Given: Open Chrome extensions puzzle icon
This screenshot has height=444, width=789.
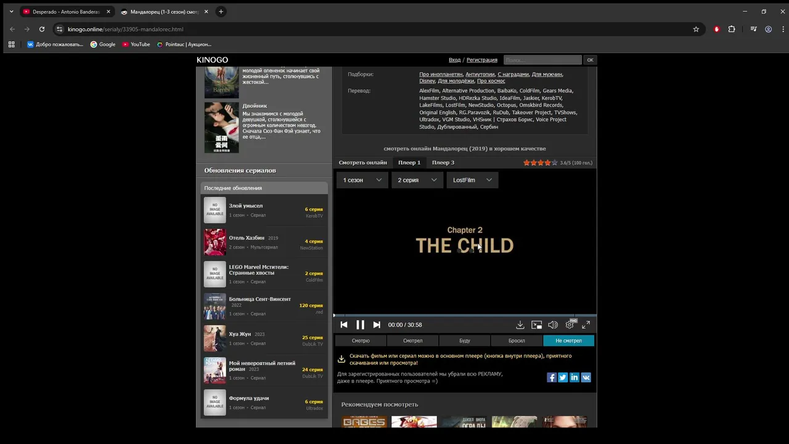Looking at the screenshot, I should (732, 29).
